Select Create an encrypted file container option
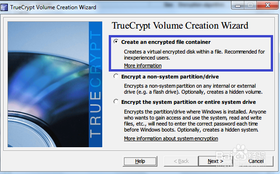 point(116,42)
